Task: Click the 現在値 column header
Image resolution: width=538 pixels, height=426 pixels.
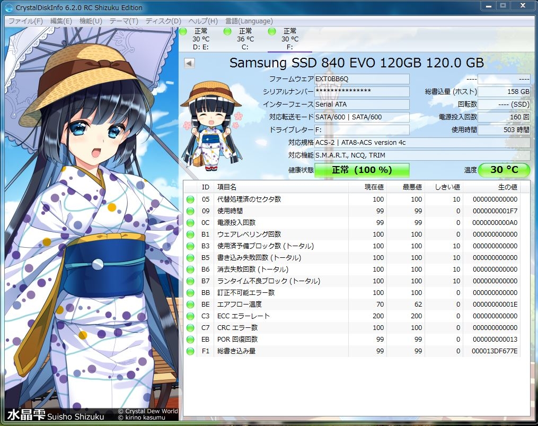Action: (367, 187)
